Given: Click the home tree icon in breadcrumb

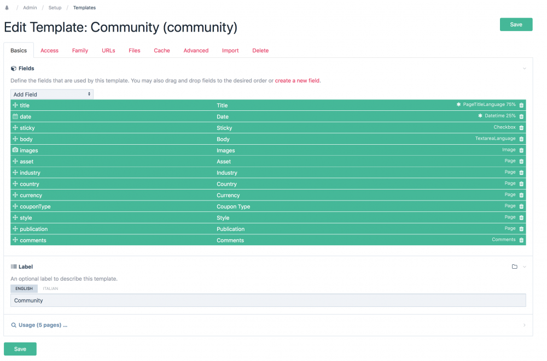Looking at the screenshot, I should tap(7, 8).
